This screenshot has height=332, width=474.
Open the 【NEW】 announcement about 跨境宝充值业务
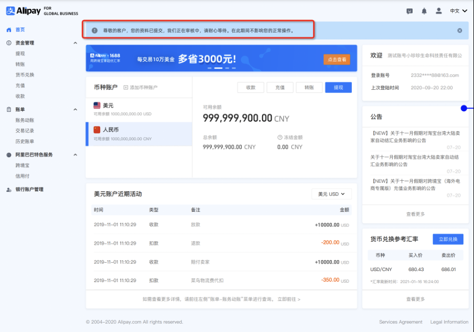(x=415, y=185)
